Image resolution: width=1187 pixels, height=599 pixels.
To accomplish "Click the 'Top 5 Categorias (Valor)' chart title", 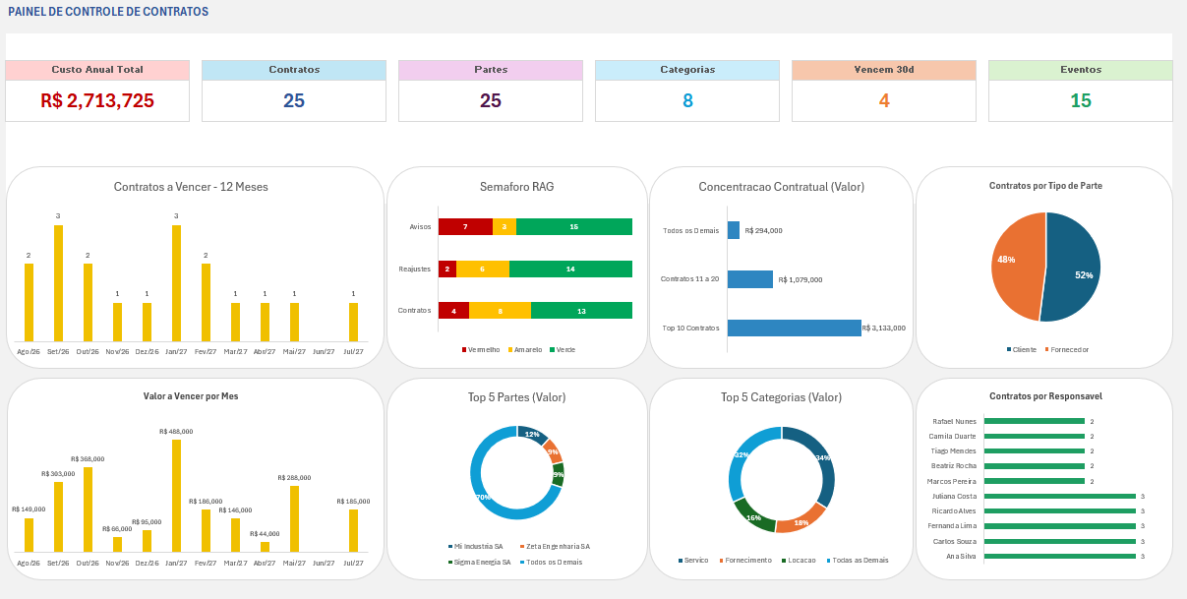I will pos(781,397).
